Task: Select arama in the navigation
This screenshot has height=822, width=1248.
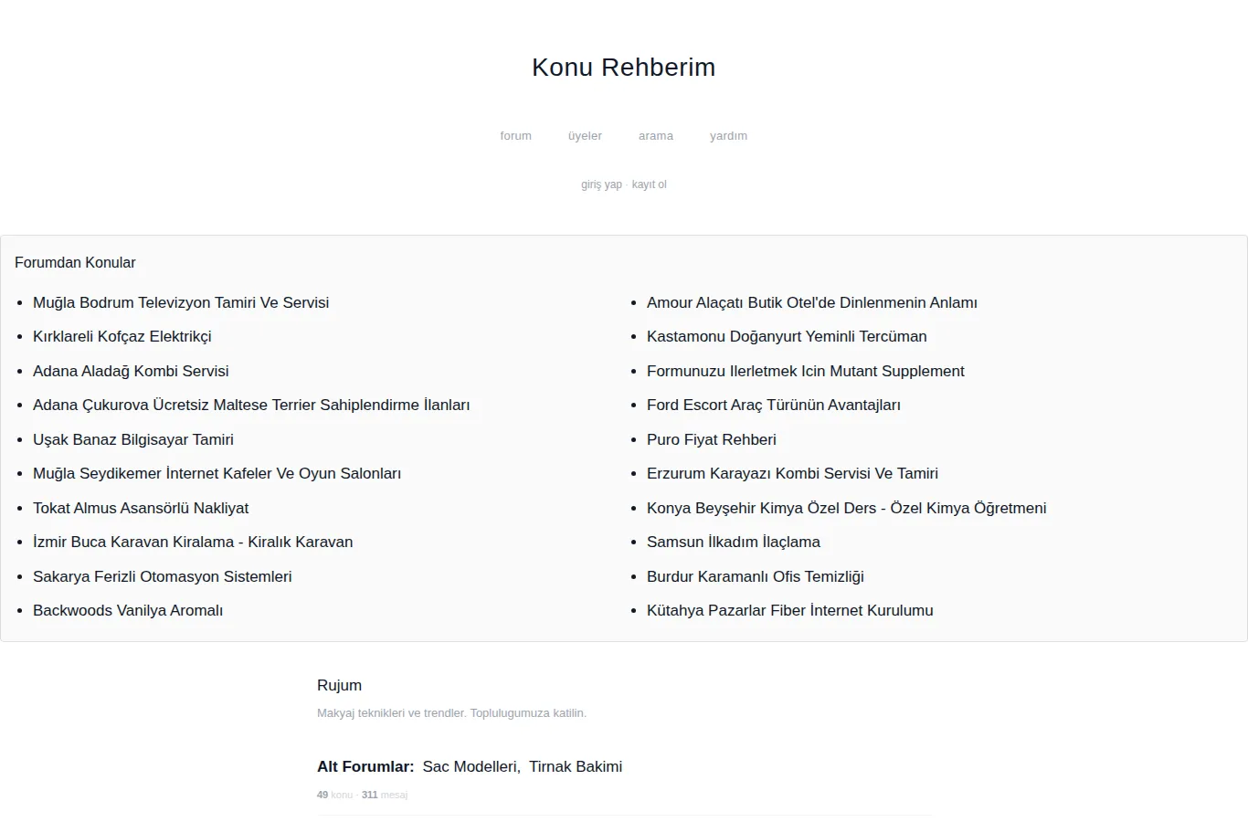Action: [656, 136]
